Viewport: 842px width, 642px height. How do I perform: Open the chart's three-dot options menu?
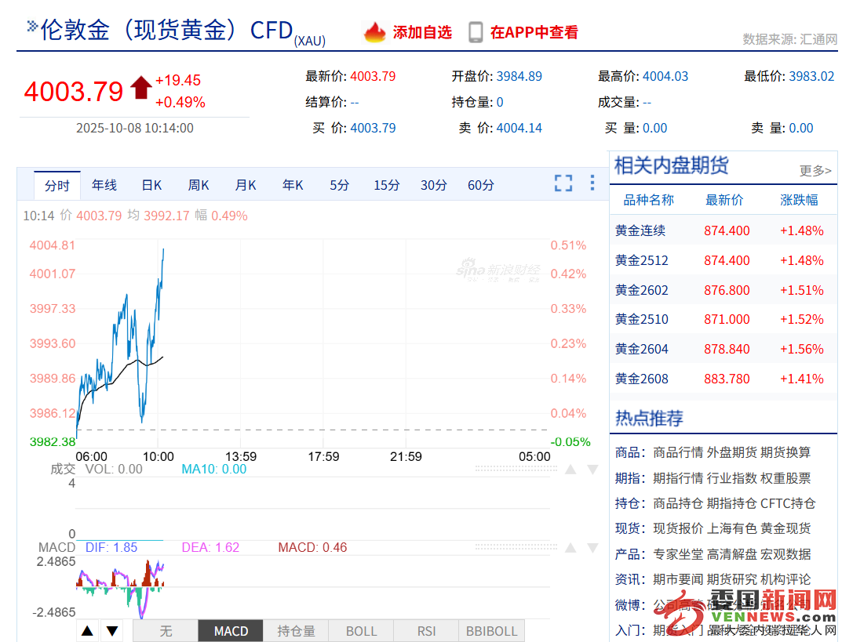coord(592,183)
